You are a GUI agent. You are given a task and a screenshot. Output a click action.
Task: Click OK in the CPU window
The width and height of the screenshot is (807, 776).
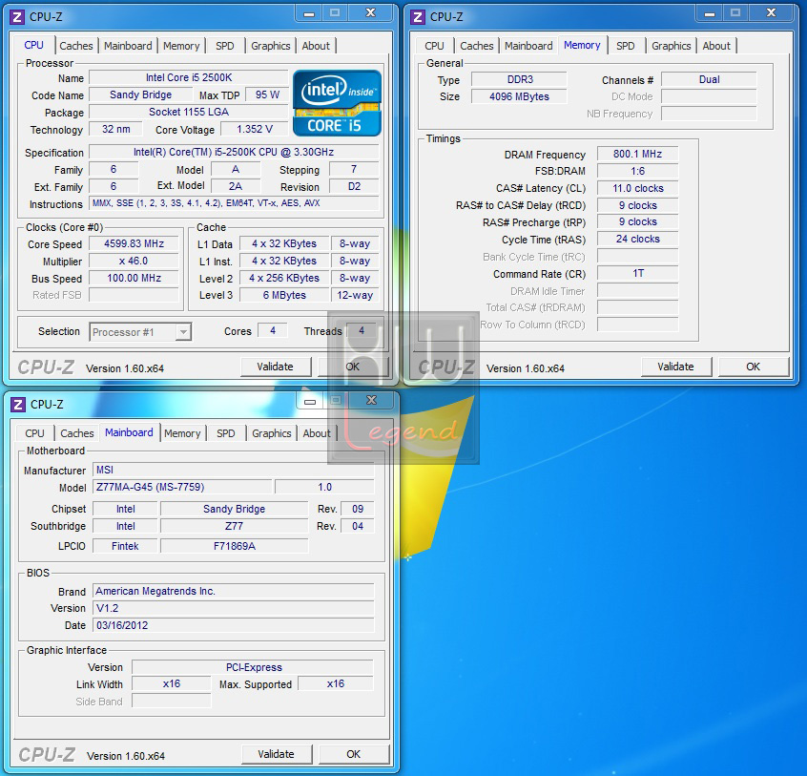pyautogui.click(x=353, y=367)
